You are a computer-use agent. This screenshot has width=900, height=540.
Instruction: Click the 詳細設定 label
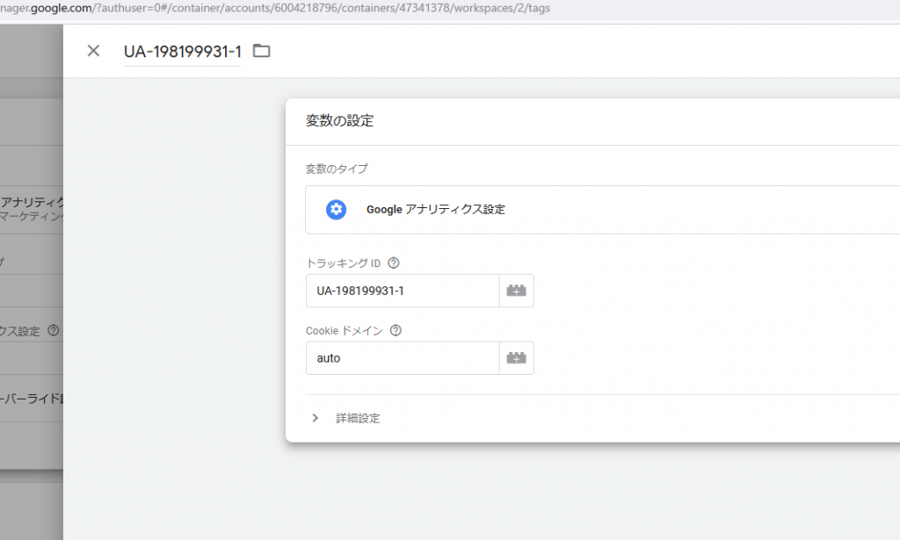click(x=359, y=419)
